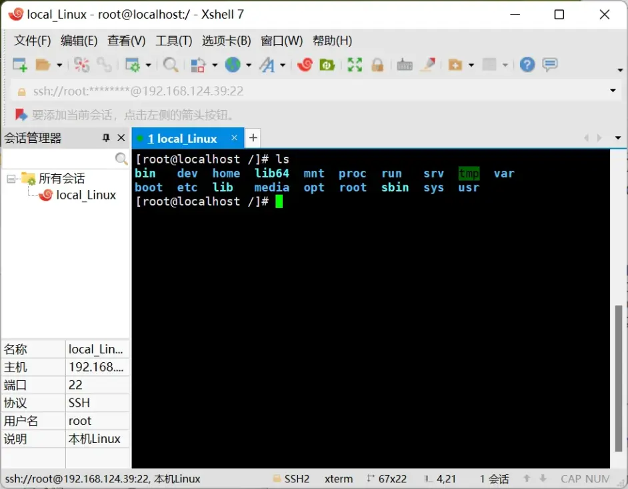
Task: Click the 用户名 value root
Action: coord(80,421)
